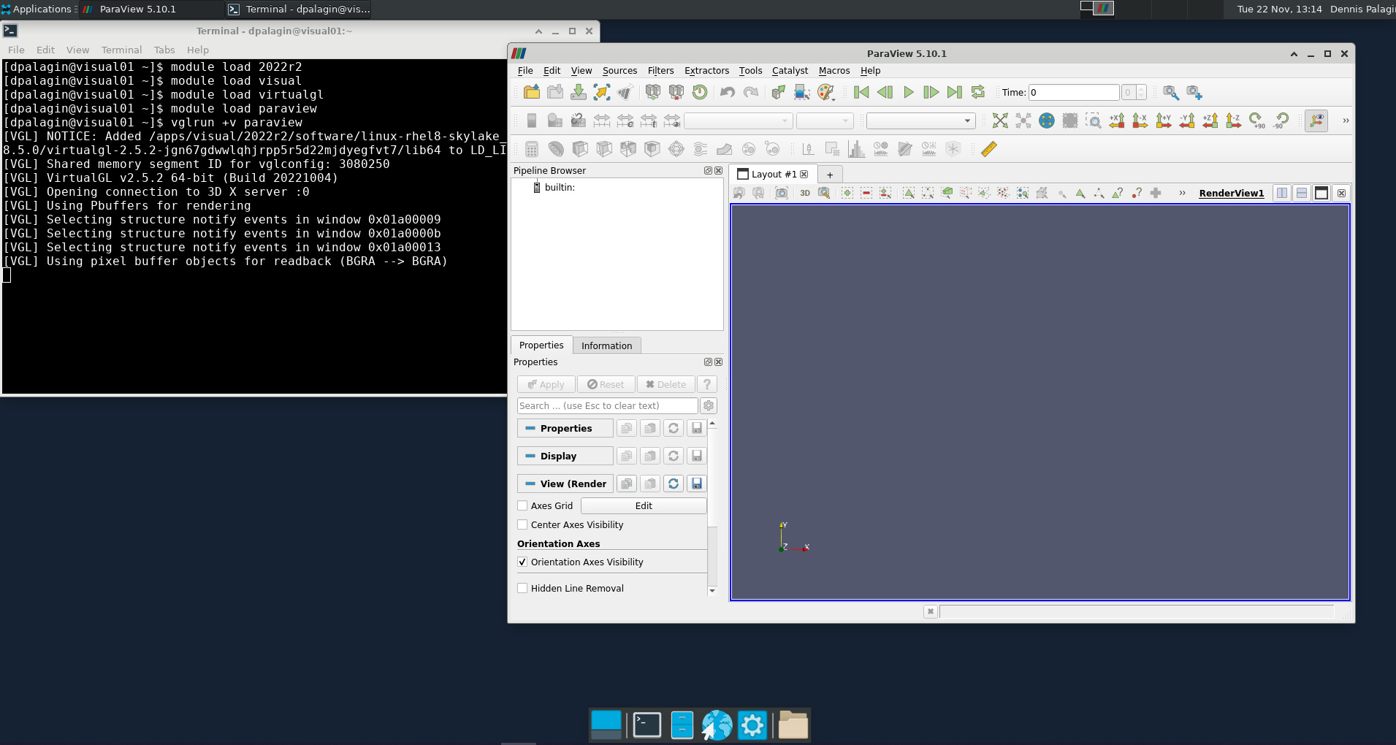Switch to the Information tab
The image size is (1396, 745).
(606, 345)
